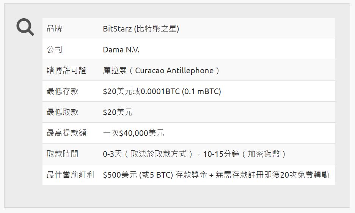Click the Dama N.V. company name
The height and width of the screenshot is (213, 355).
121,50
